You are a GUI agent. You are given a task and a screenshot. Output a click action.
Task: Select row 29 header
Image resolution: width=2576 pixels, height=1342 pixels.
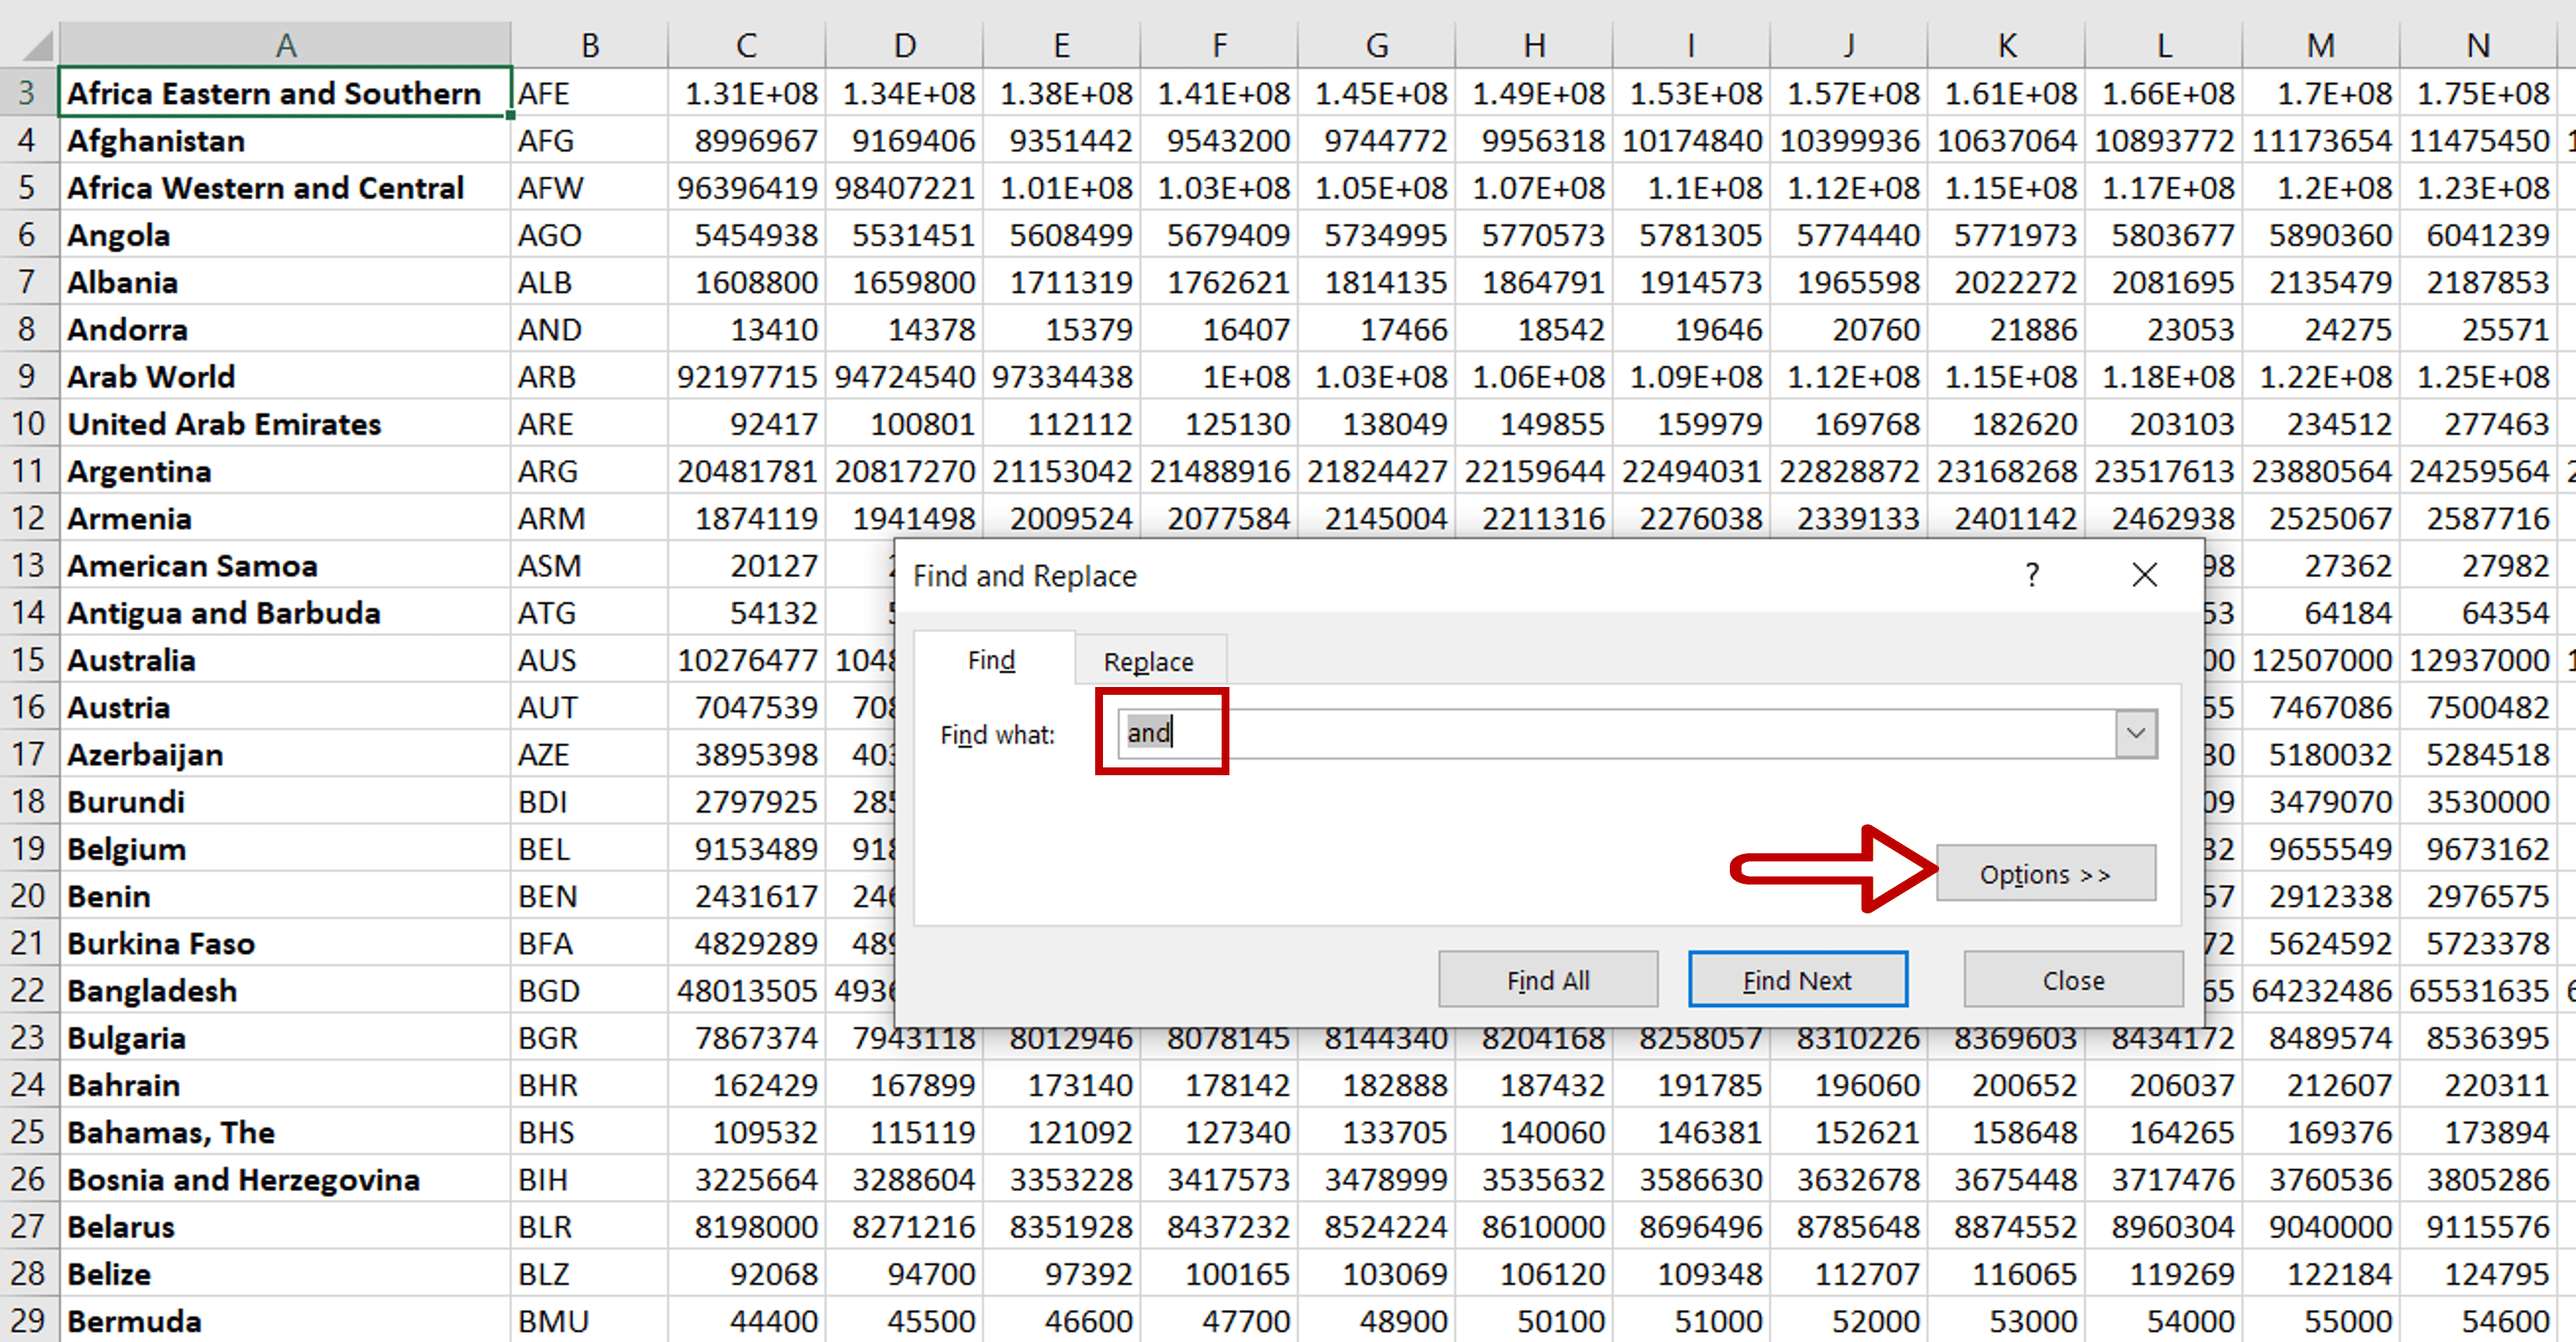(28, 1321)
